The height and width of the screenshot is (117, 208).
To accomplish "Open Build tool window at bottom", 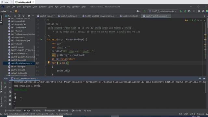I will point(87,110).
